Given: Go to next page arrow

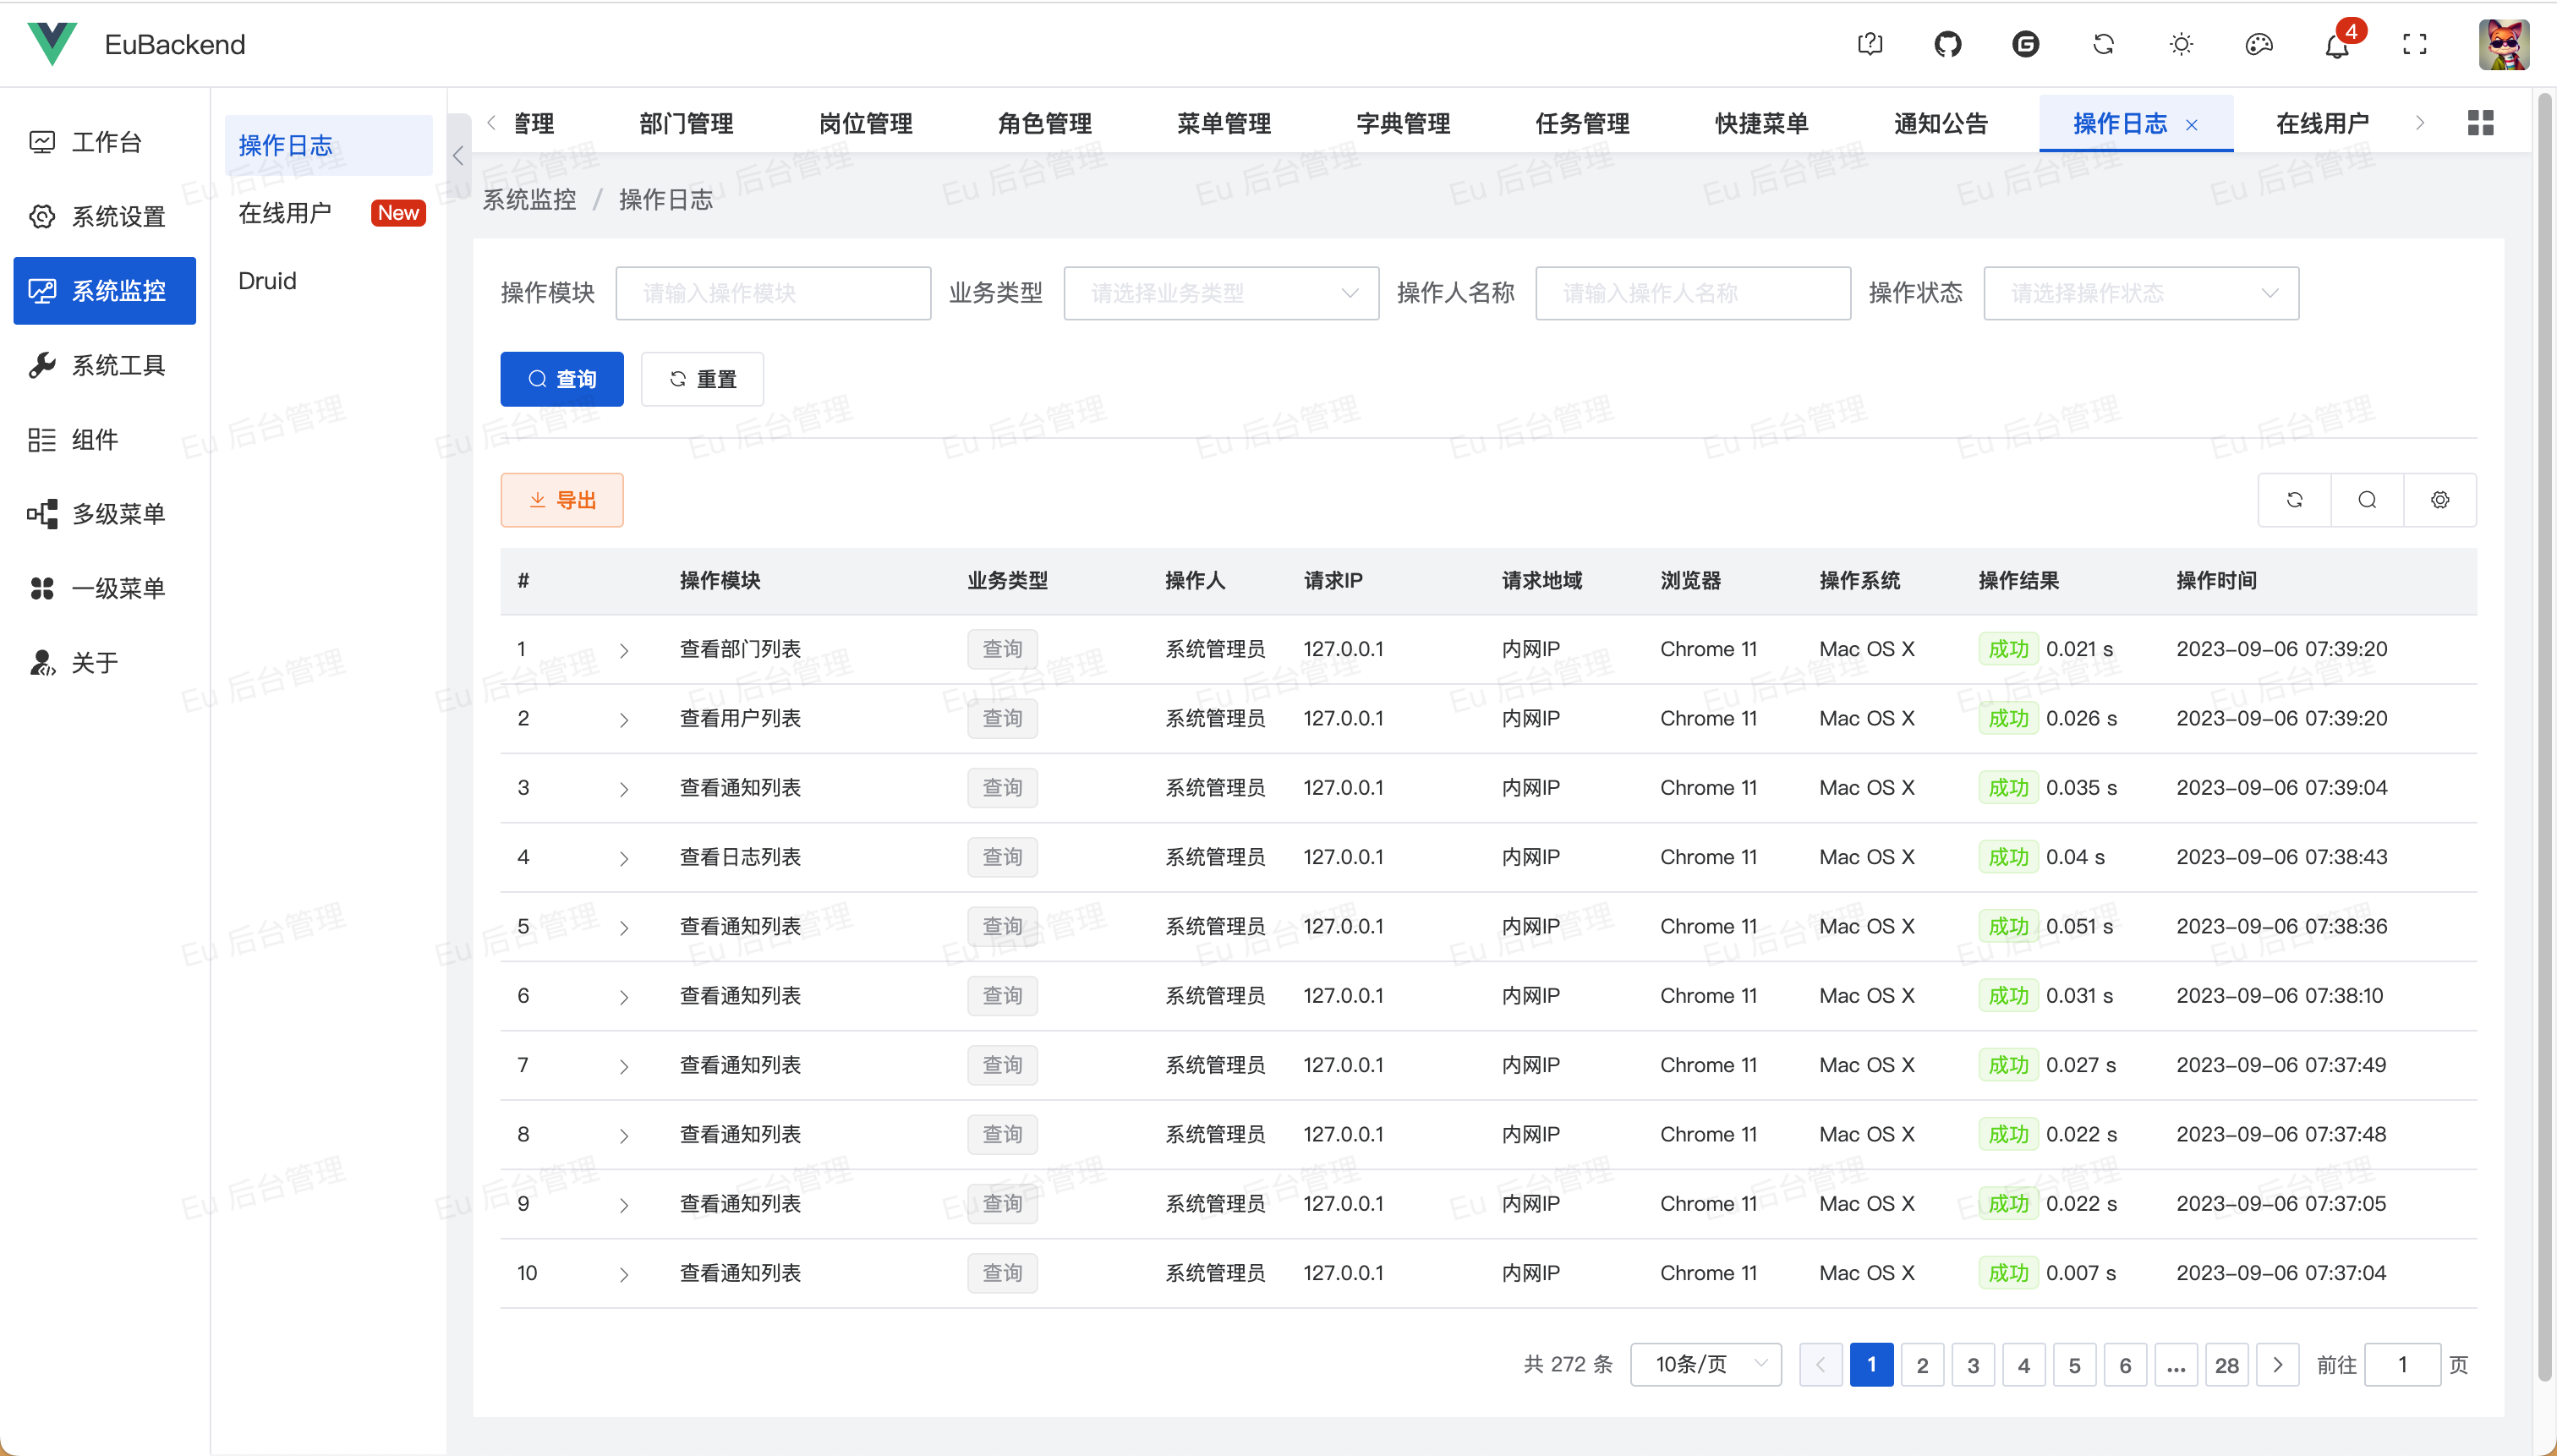Looking at the screenshot, I should pos(2278,1365).
